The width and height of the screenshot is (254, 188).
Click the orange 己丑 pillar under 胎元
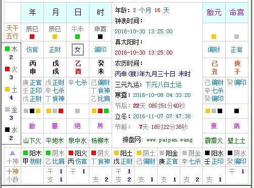pos(215,68)
